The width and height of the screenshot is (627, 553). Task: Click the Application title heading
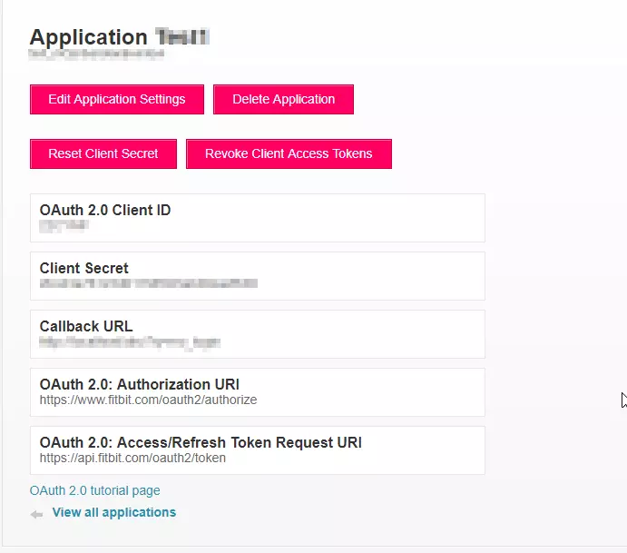point(120,37)
